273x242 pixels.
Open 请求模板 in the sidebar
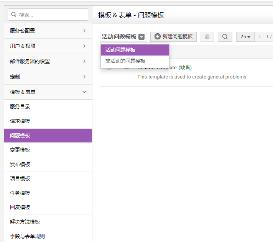tap(20, 121)
